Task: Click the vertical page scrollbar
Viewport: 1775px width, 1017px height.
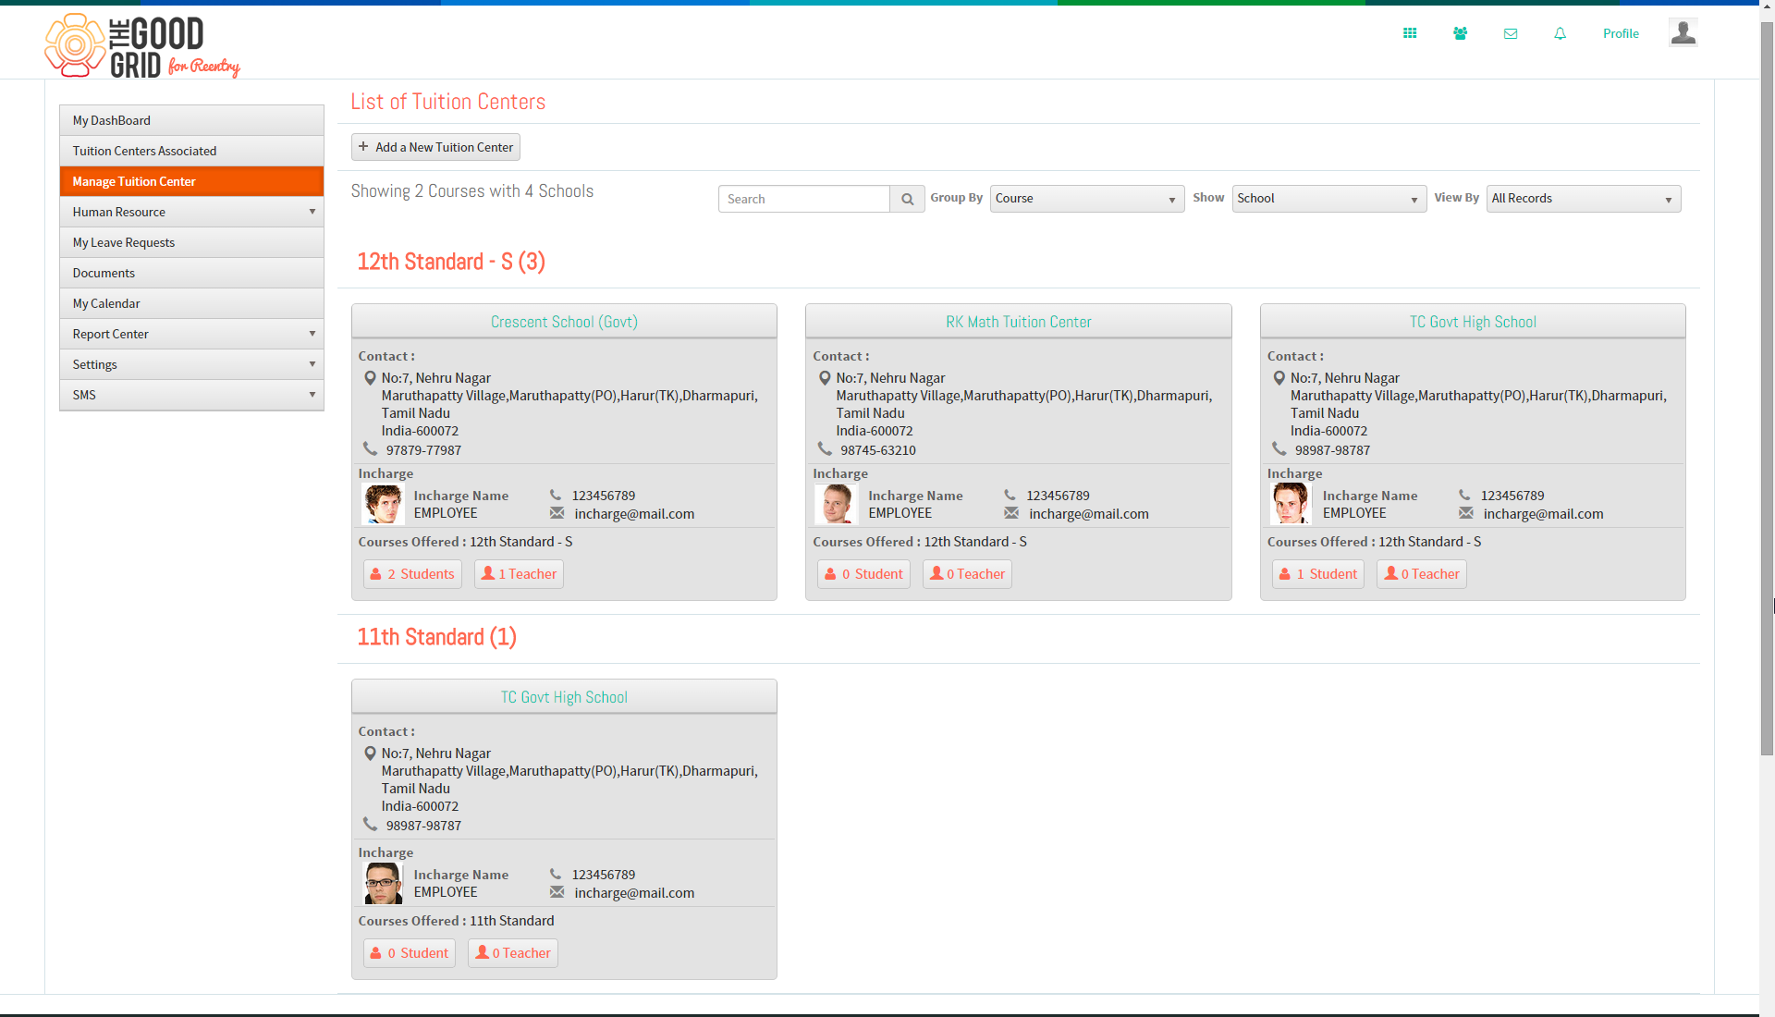Action: tap(1767, 388)
